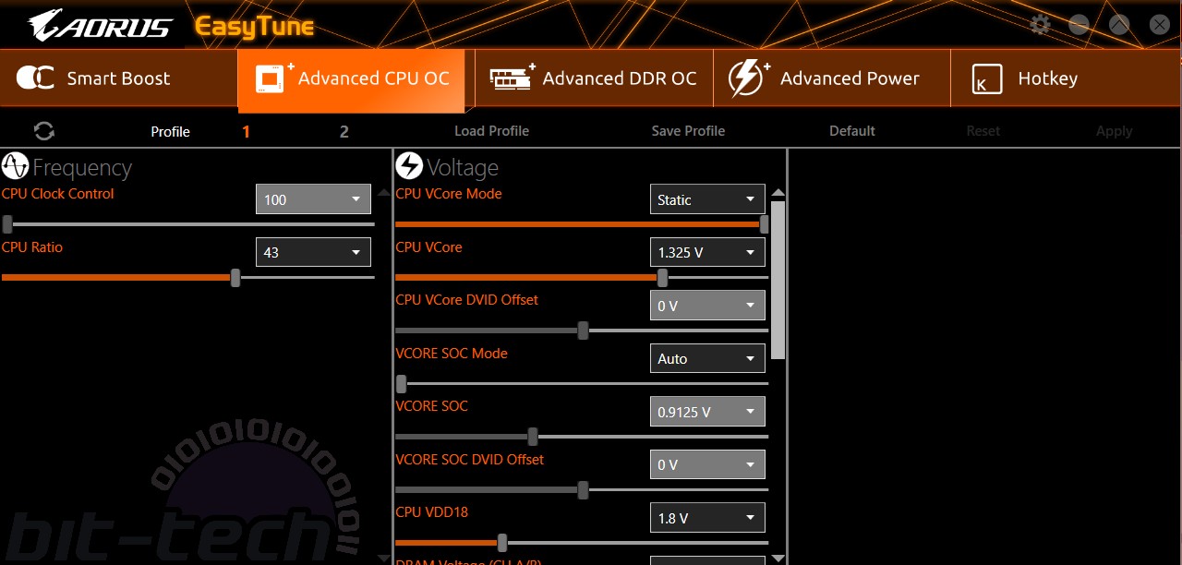Image resolution: width=1182 pixels, height=565 pixels.
Task: Click the Reset button
Action: pyautogui.click(x=983, y=131)
